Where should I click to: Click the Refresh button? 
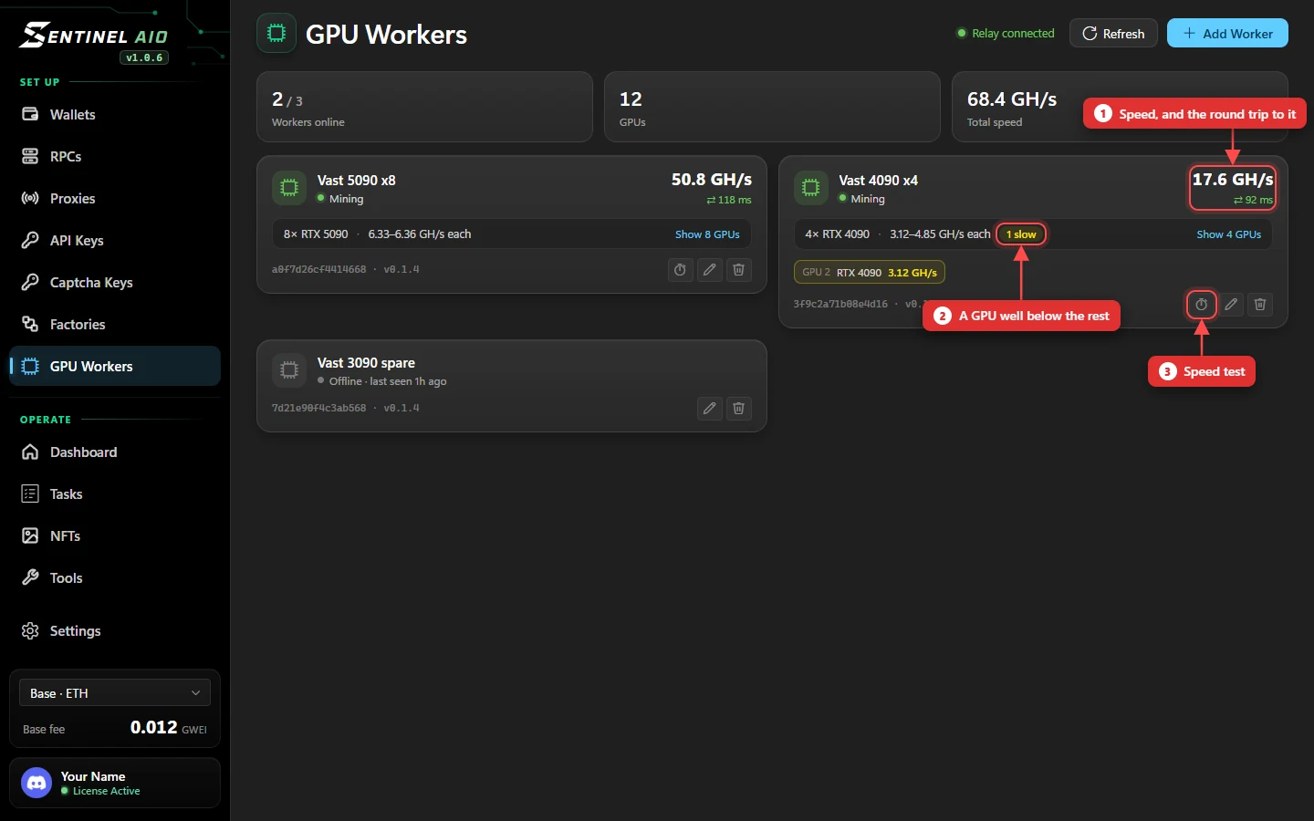point(1113,34)
